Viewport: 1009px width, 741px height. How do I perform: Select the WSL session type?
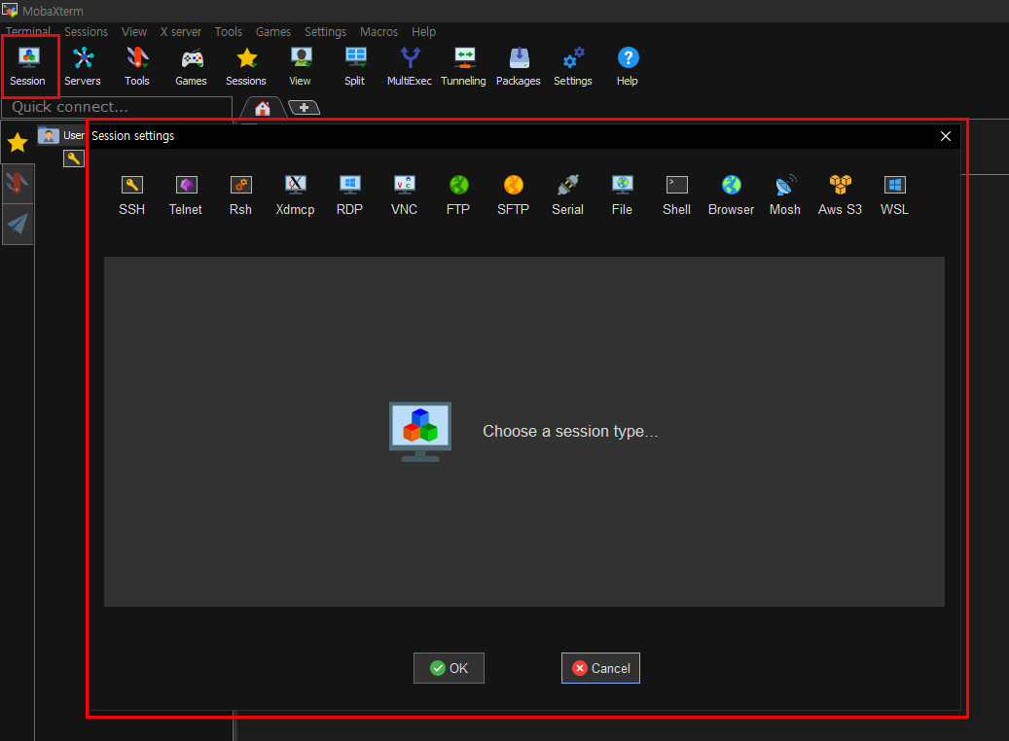pyautogui.click(x=894, y=195)
